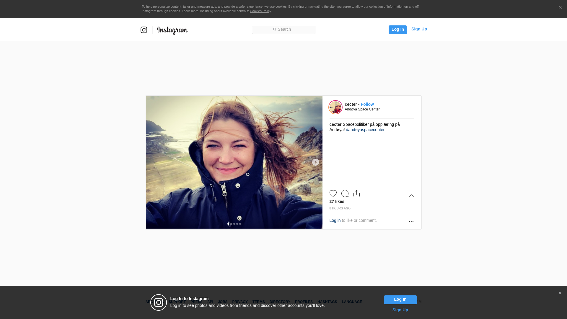Close the bottom Log In banner
The image size is (567, 319).
560,293
